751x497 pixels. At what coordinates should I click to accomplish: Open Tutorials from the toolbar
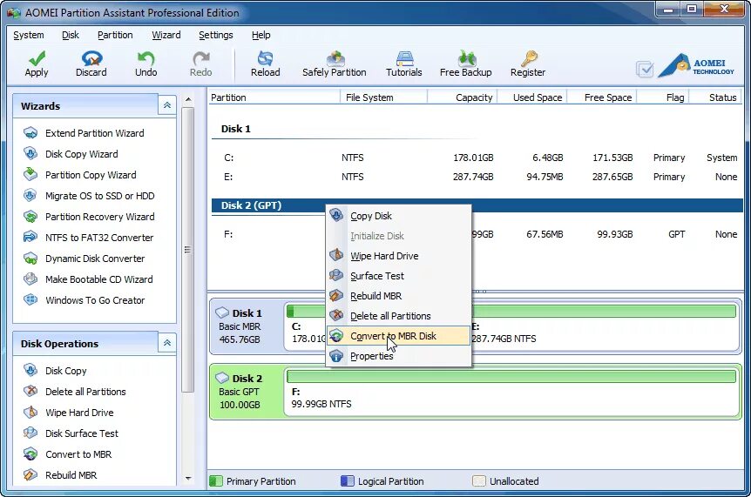coord(403,59)
